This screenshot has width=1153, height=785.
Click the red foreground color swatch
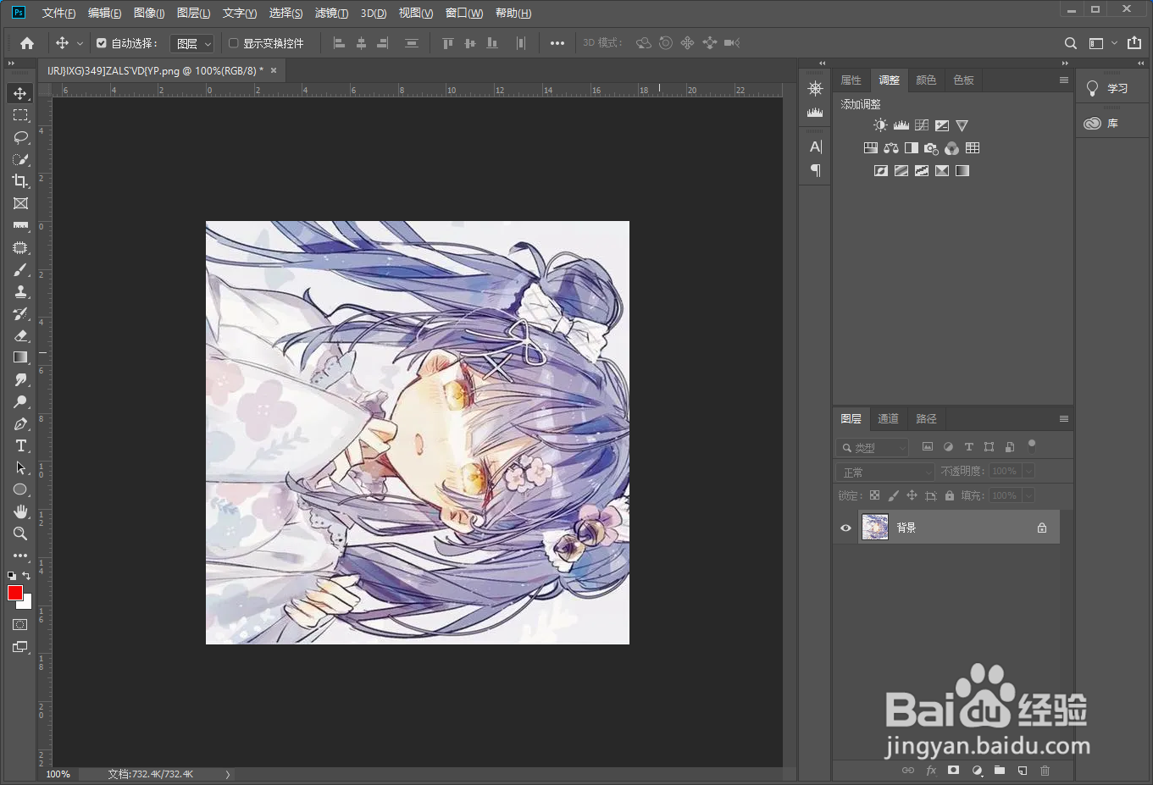coord(14,593)
